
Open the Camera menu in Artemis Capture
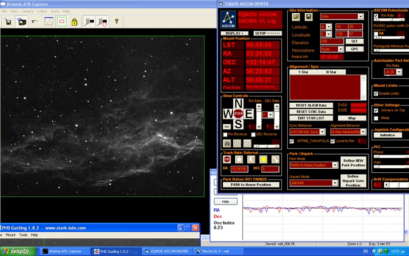[x=27, y=11]
